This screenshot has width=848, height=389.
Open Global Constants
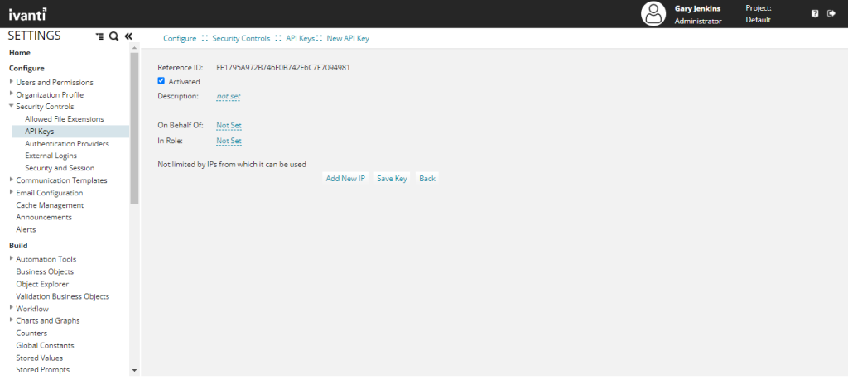coord(45,345)
